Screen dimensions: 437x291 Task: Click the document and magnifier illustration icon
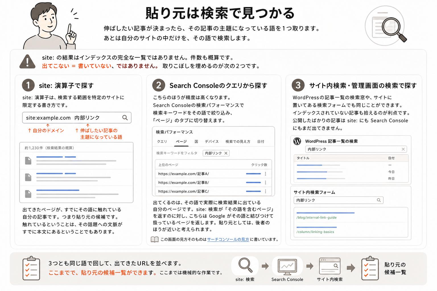click(x=386, y=26)
